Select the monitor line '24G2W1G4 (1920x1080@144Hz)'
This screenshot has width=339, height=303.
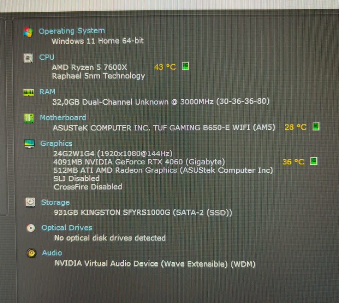113,153
